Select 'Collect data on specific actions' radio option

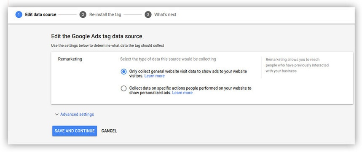coord(124,88)
